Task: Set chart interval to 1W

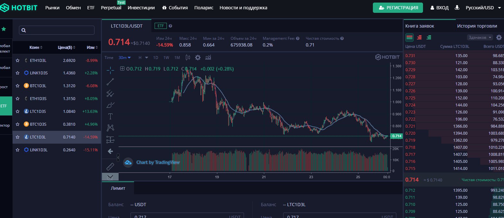Action: [166, 58]
